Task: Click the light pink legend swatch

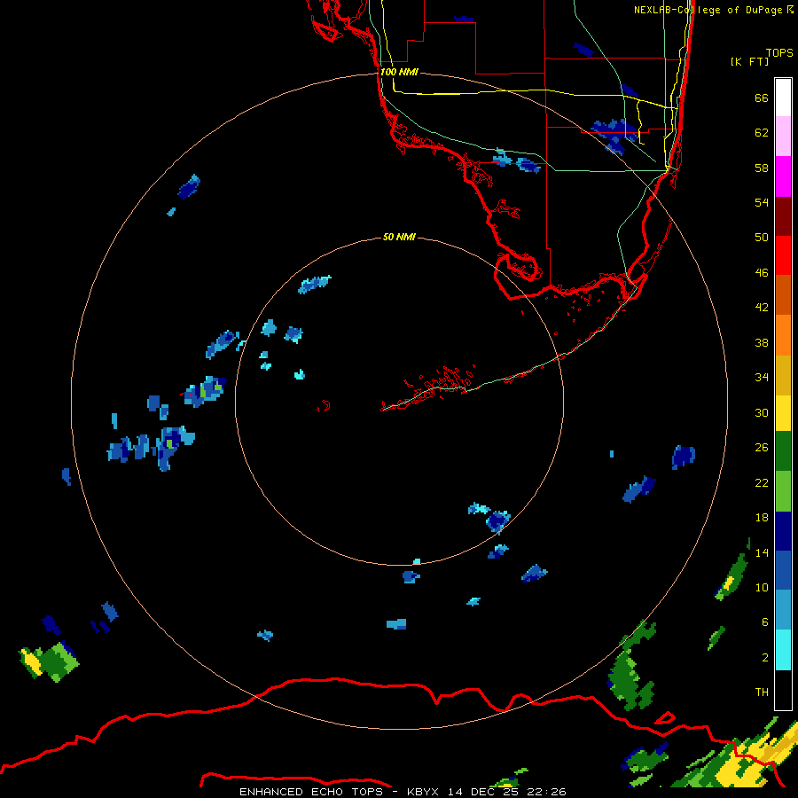Action: 783,137
